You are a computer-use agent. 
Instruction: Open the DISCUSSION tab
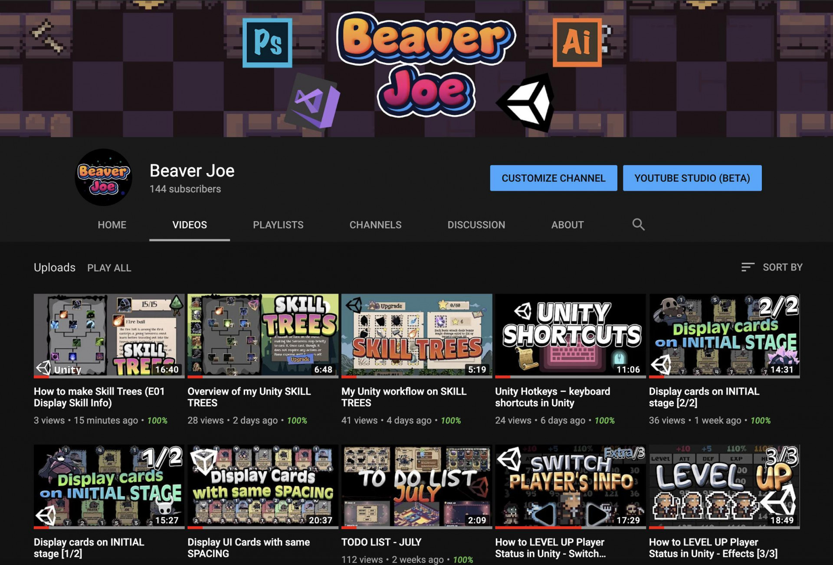coord(476,225)
